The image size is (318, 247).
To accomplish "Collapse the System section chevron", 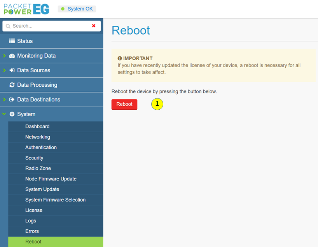I will 4,114.
